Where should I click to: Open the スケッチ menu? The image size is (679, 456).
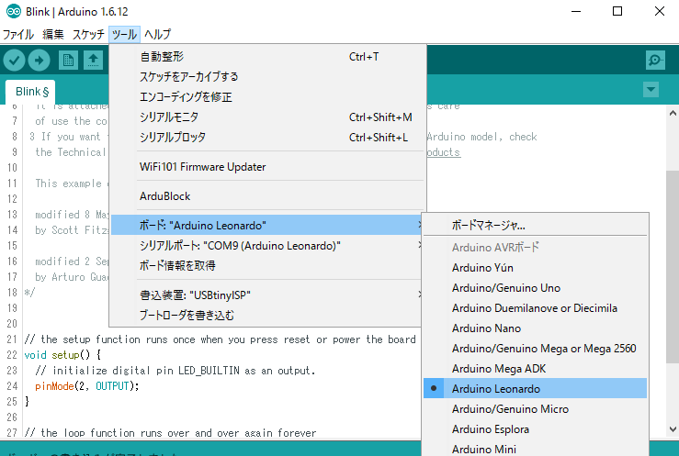[88, 34]
